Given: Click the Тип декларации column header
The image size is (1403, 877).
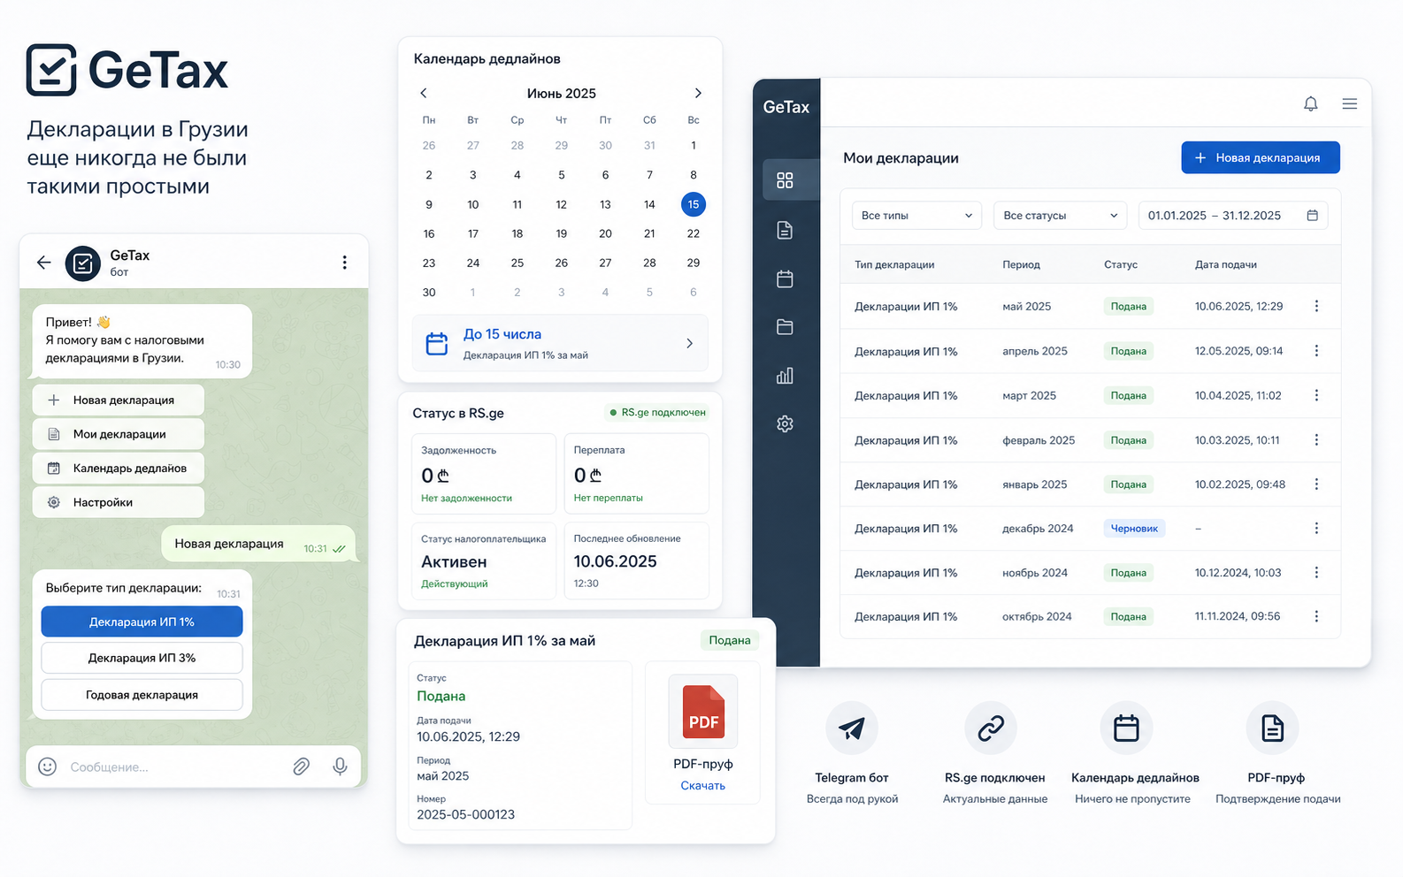Looking at the screenshot, I should tap(894, 264).
